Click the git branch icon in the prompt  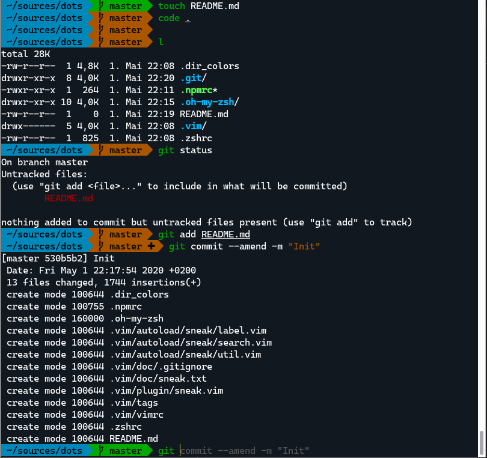[x=101, y=6]
